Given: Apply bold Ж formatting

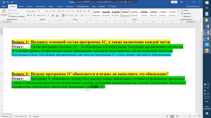Looking at the screenshot, I should pos(28,15).
